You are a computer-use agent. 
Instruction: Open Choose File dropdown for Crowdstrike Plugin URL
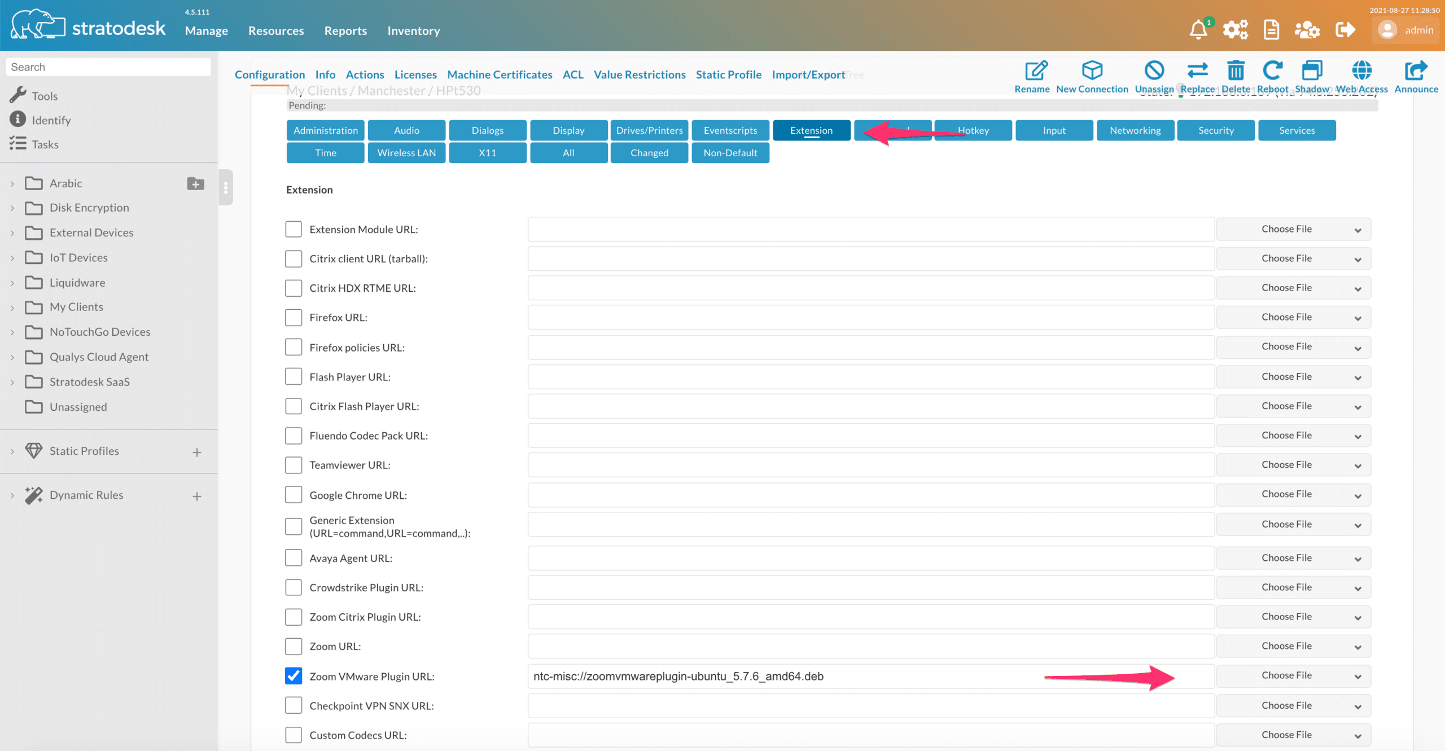click(1294, 587)
